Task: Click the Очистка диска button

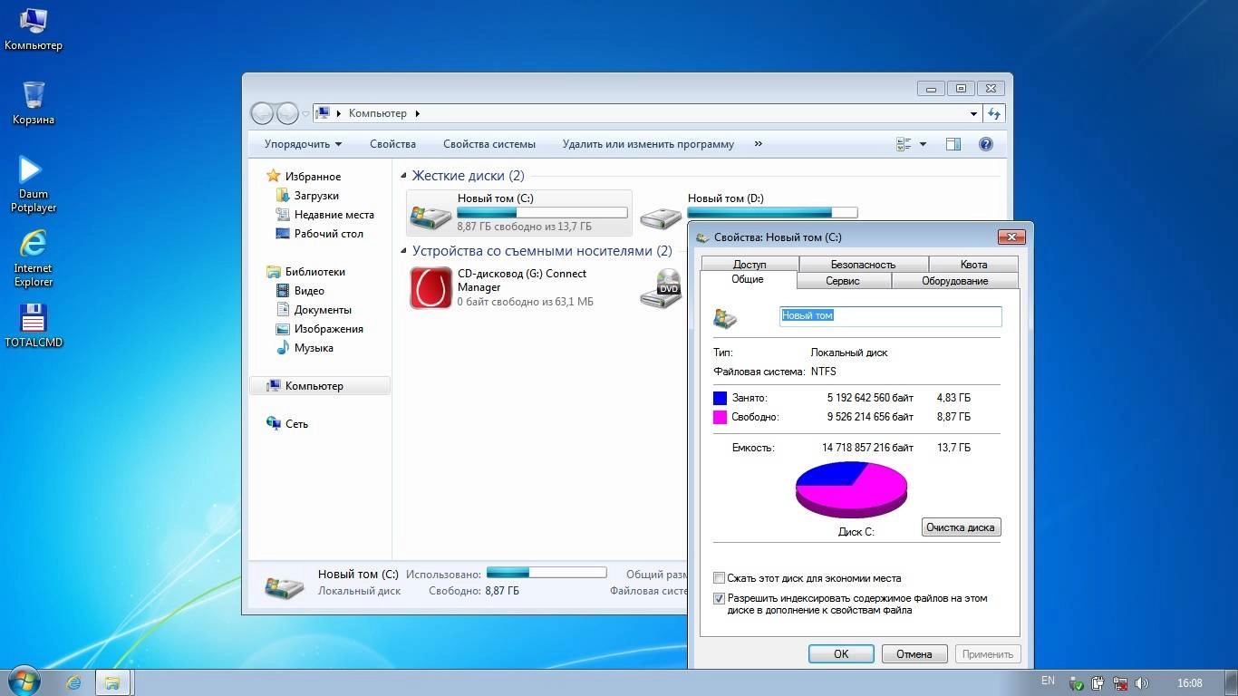Action: click(961, 527)
